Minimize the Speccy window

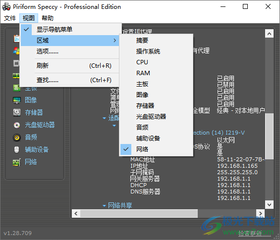[223, 7]
